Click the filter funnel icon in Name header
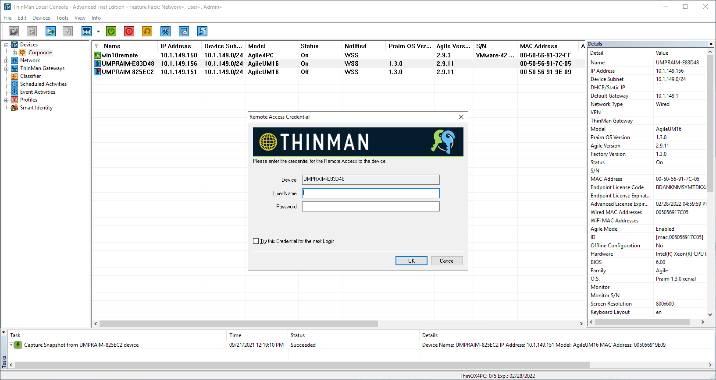716x380 pixels. point(97,46)
